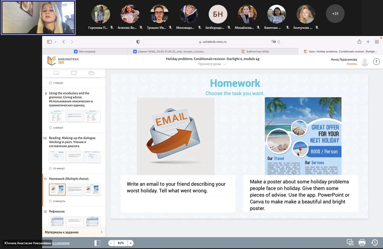This screenshot has width=383, height=249.
Task: Select the second Homework slide thumbnail
Action: 75,190
